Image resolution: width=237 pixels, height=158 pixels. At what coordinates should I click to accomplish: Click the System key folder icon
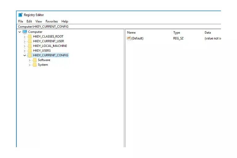pos(35,65)
